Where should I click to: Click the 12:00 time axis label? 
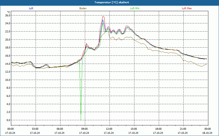(109, 129)
